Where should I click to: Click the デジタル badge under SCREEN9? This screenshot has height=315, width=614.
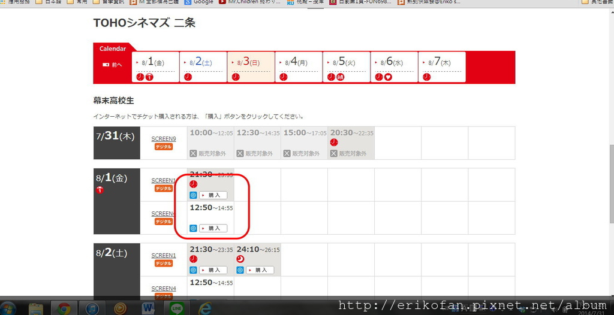pos(164,147)
